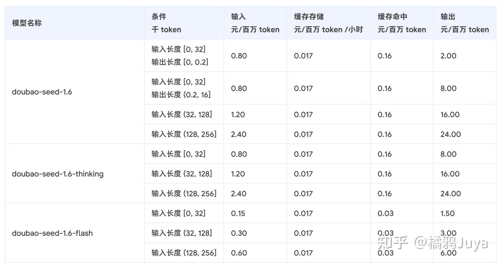
Task: Click the 输入 元/百万 token header
Action: click(255, 23)
